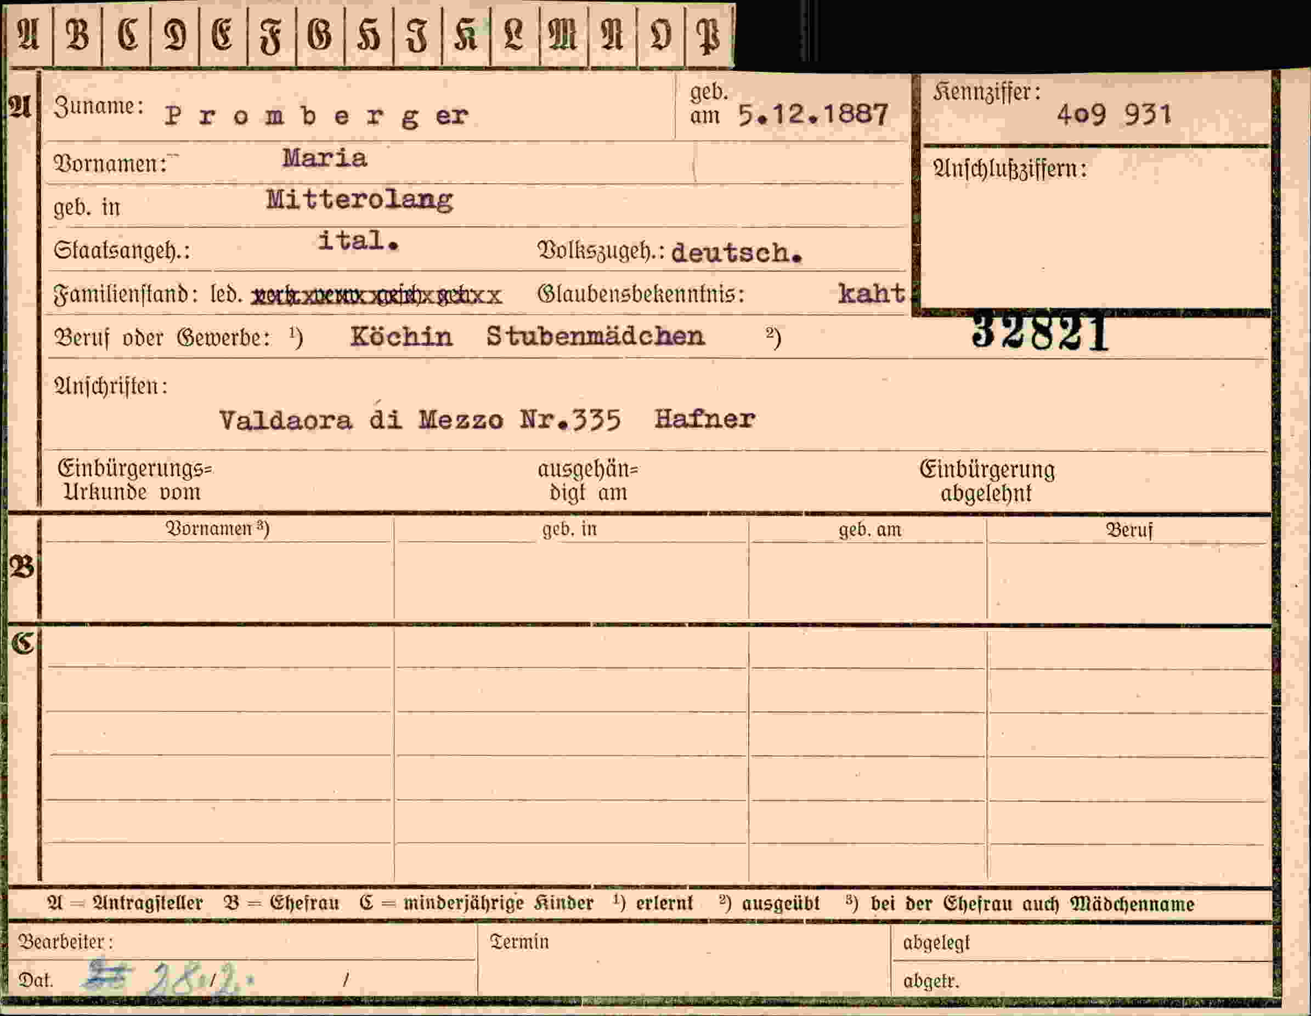Click the legend 'A = Antragsteller'
Screen dimensions: 1311x1016
125,903
